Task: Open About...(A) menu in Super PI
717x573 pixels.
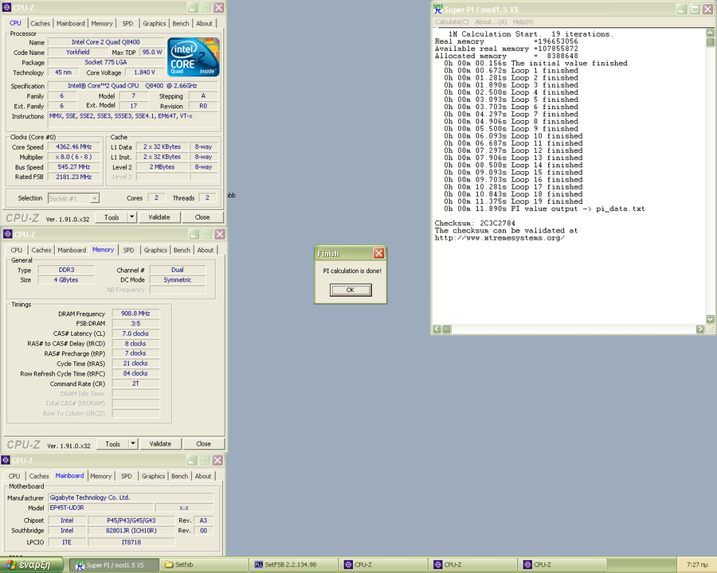Action: coord(491,22)
